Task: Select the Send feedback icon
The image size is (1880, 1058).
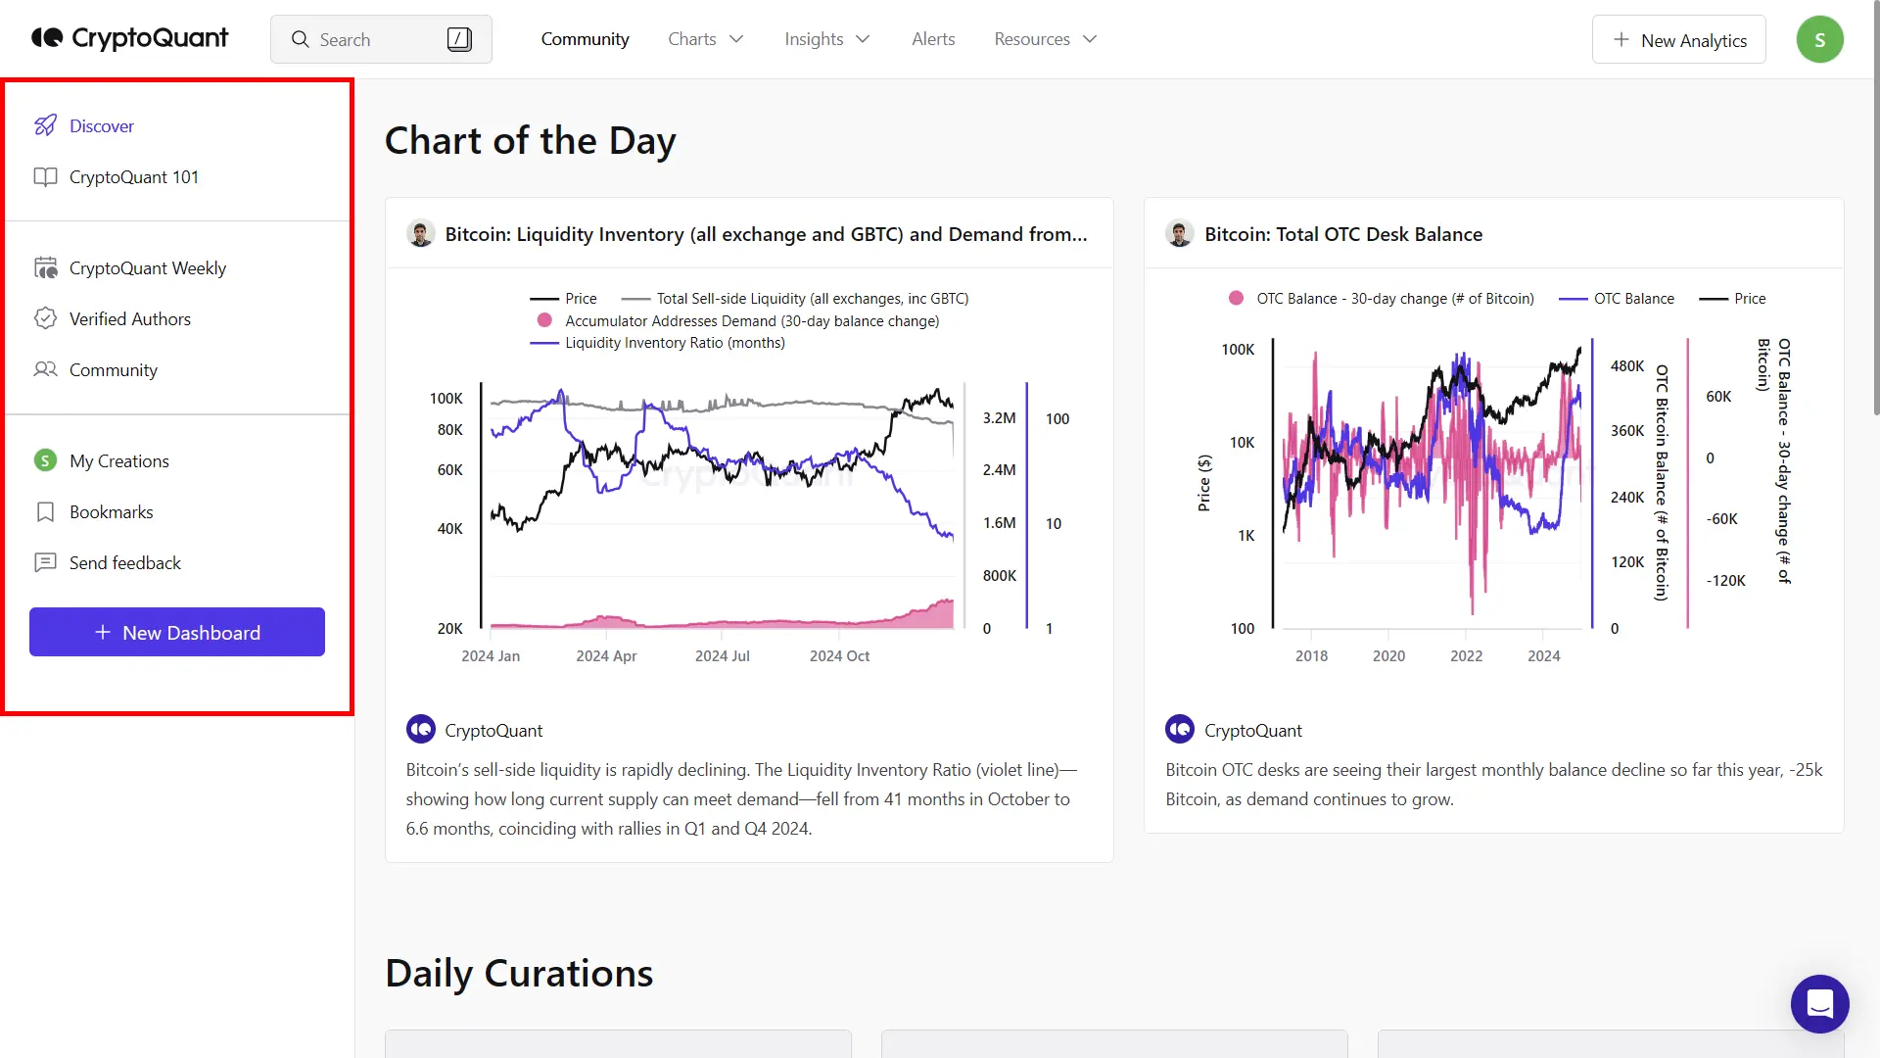Action: pyautogui.click(x=44, y=562)
